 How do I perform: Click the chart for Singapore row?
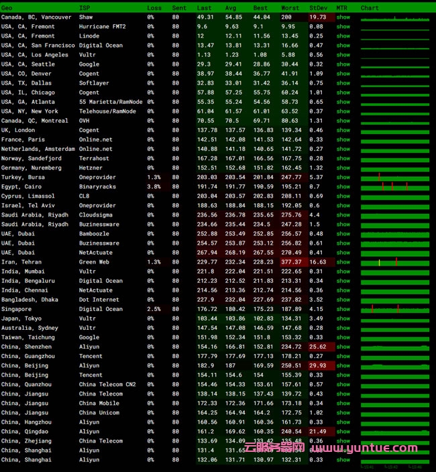coord(394,309)
